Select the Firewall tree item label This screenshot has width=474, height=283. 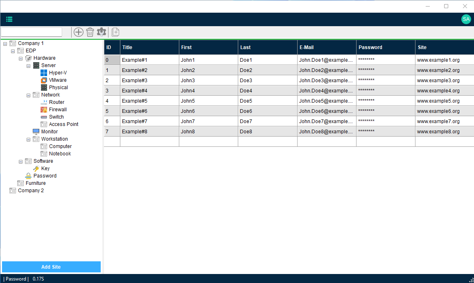pos(58,110)
